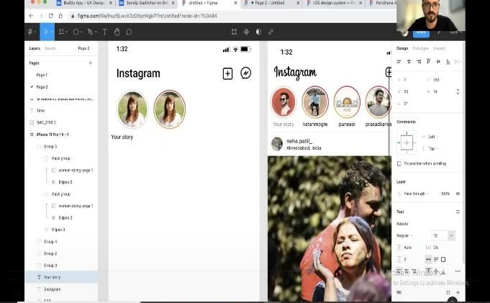490x303 pixels.
Task: Switch to Assets tab
Action: (x=50, y=48)
